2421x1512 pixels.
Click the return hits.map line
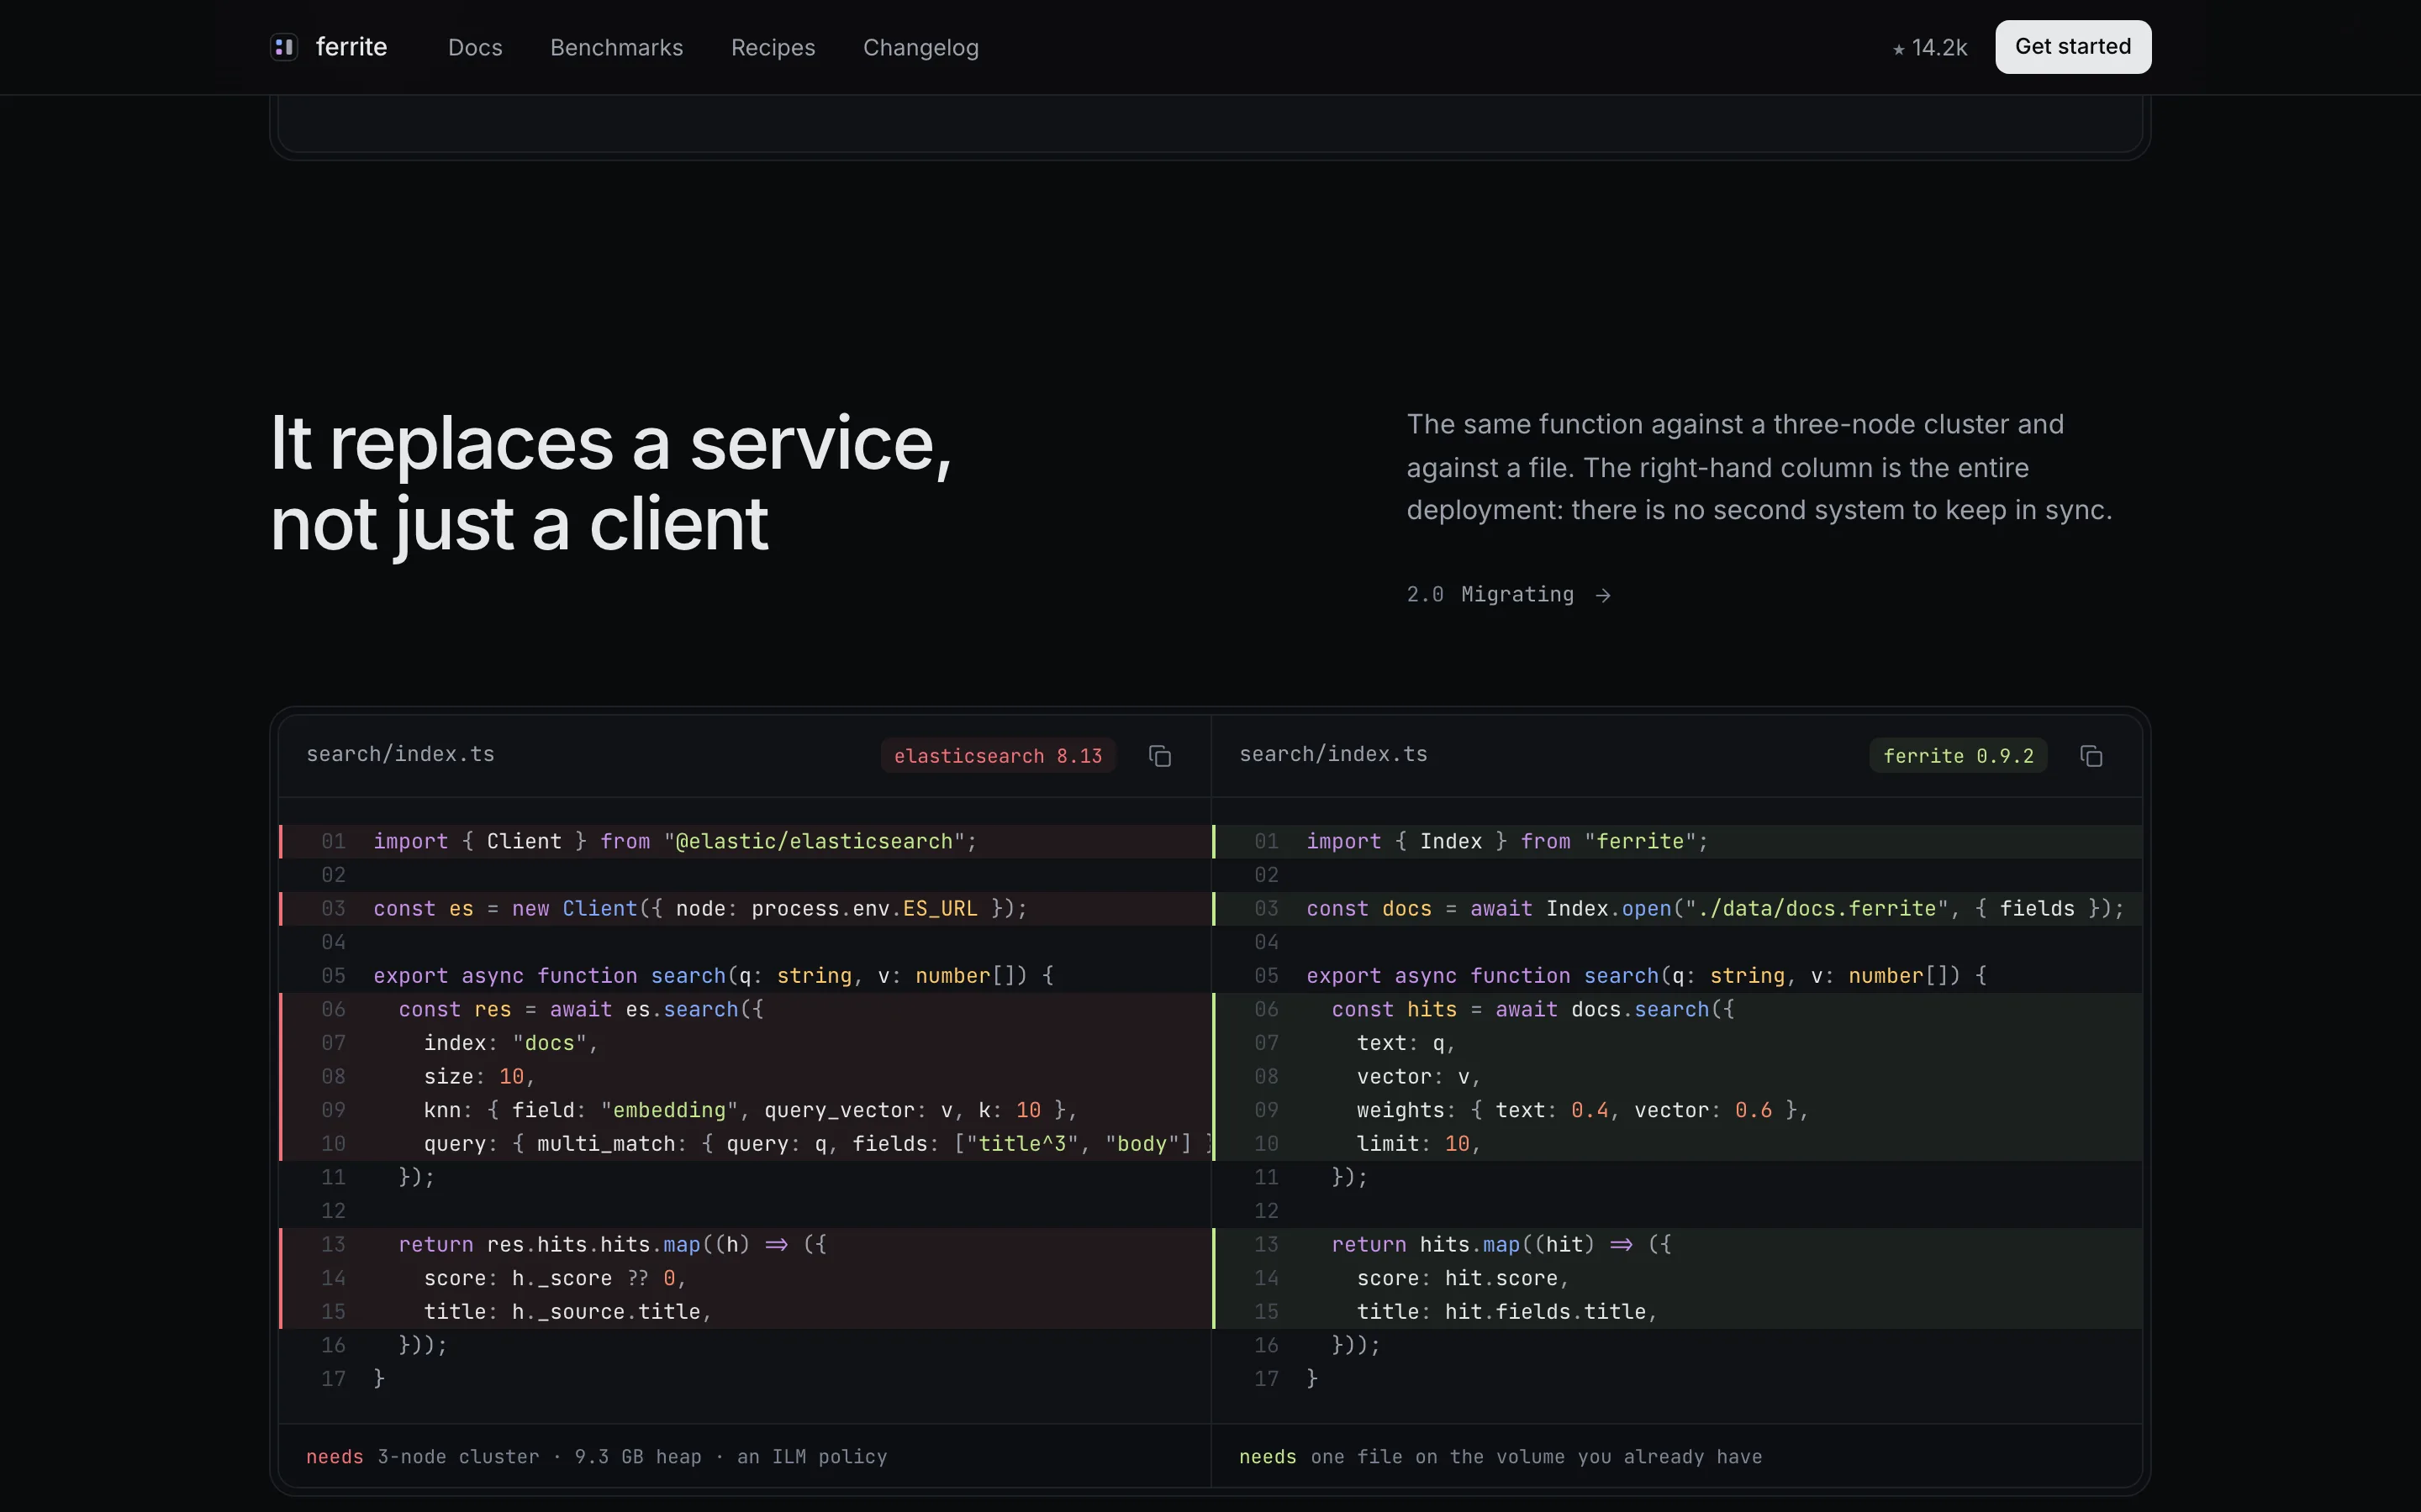click(1678, 1245)
